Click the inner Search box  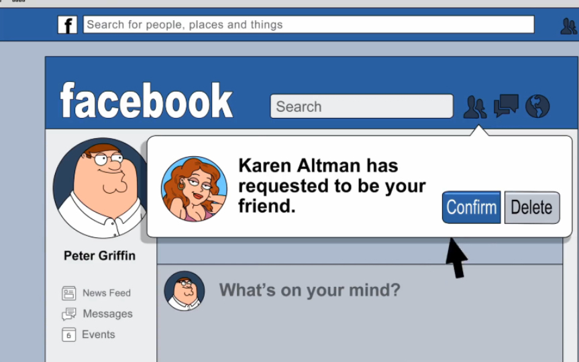pos(362,107)
